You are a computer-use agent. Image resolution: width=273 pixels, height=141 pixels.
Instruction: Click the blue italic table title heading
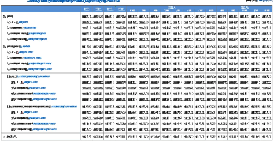73,1
